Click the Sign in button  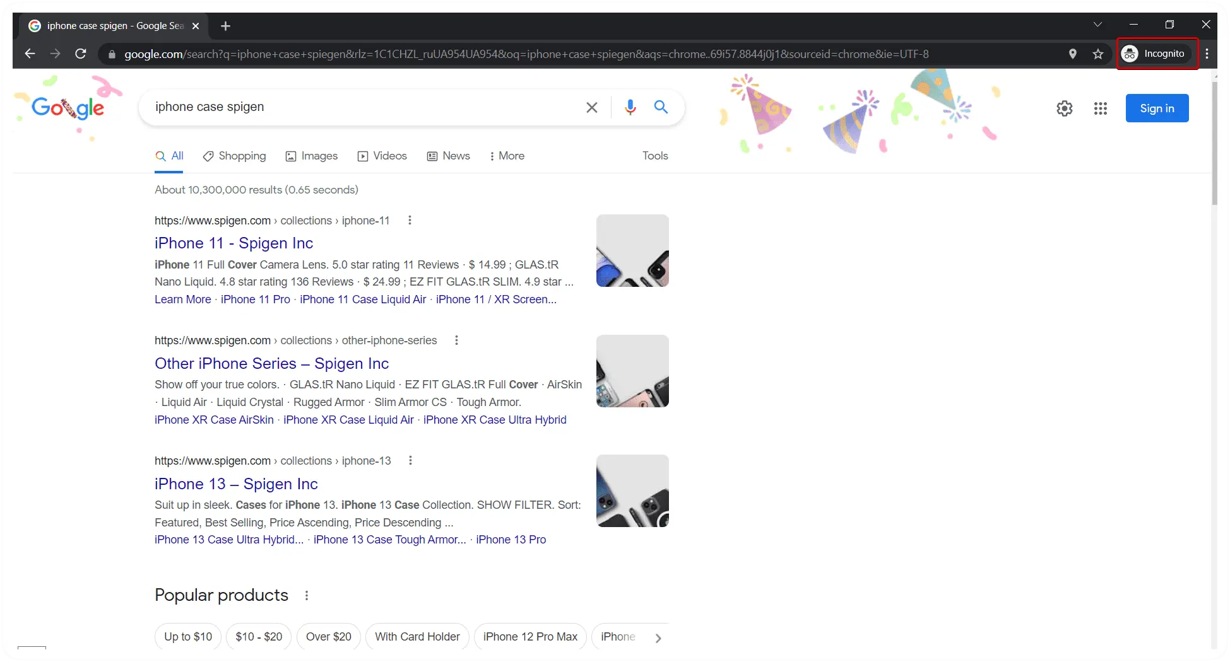[x=1157, y=108]
